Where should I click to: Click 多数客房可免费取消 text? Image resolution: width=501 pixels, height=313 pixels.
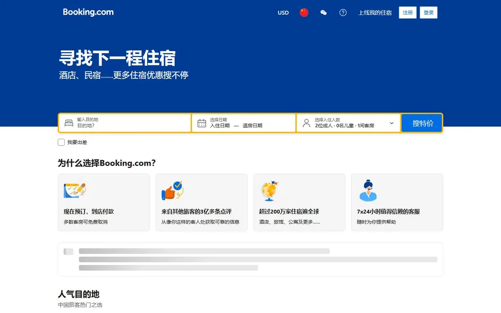tap(85, 222)
